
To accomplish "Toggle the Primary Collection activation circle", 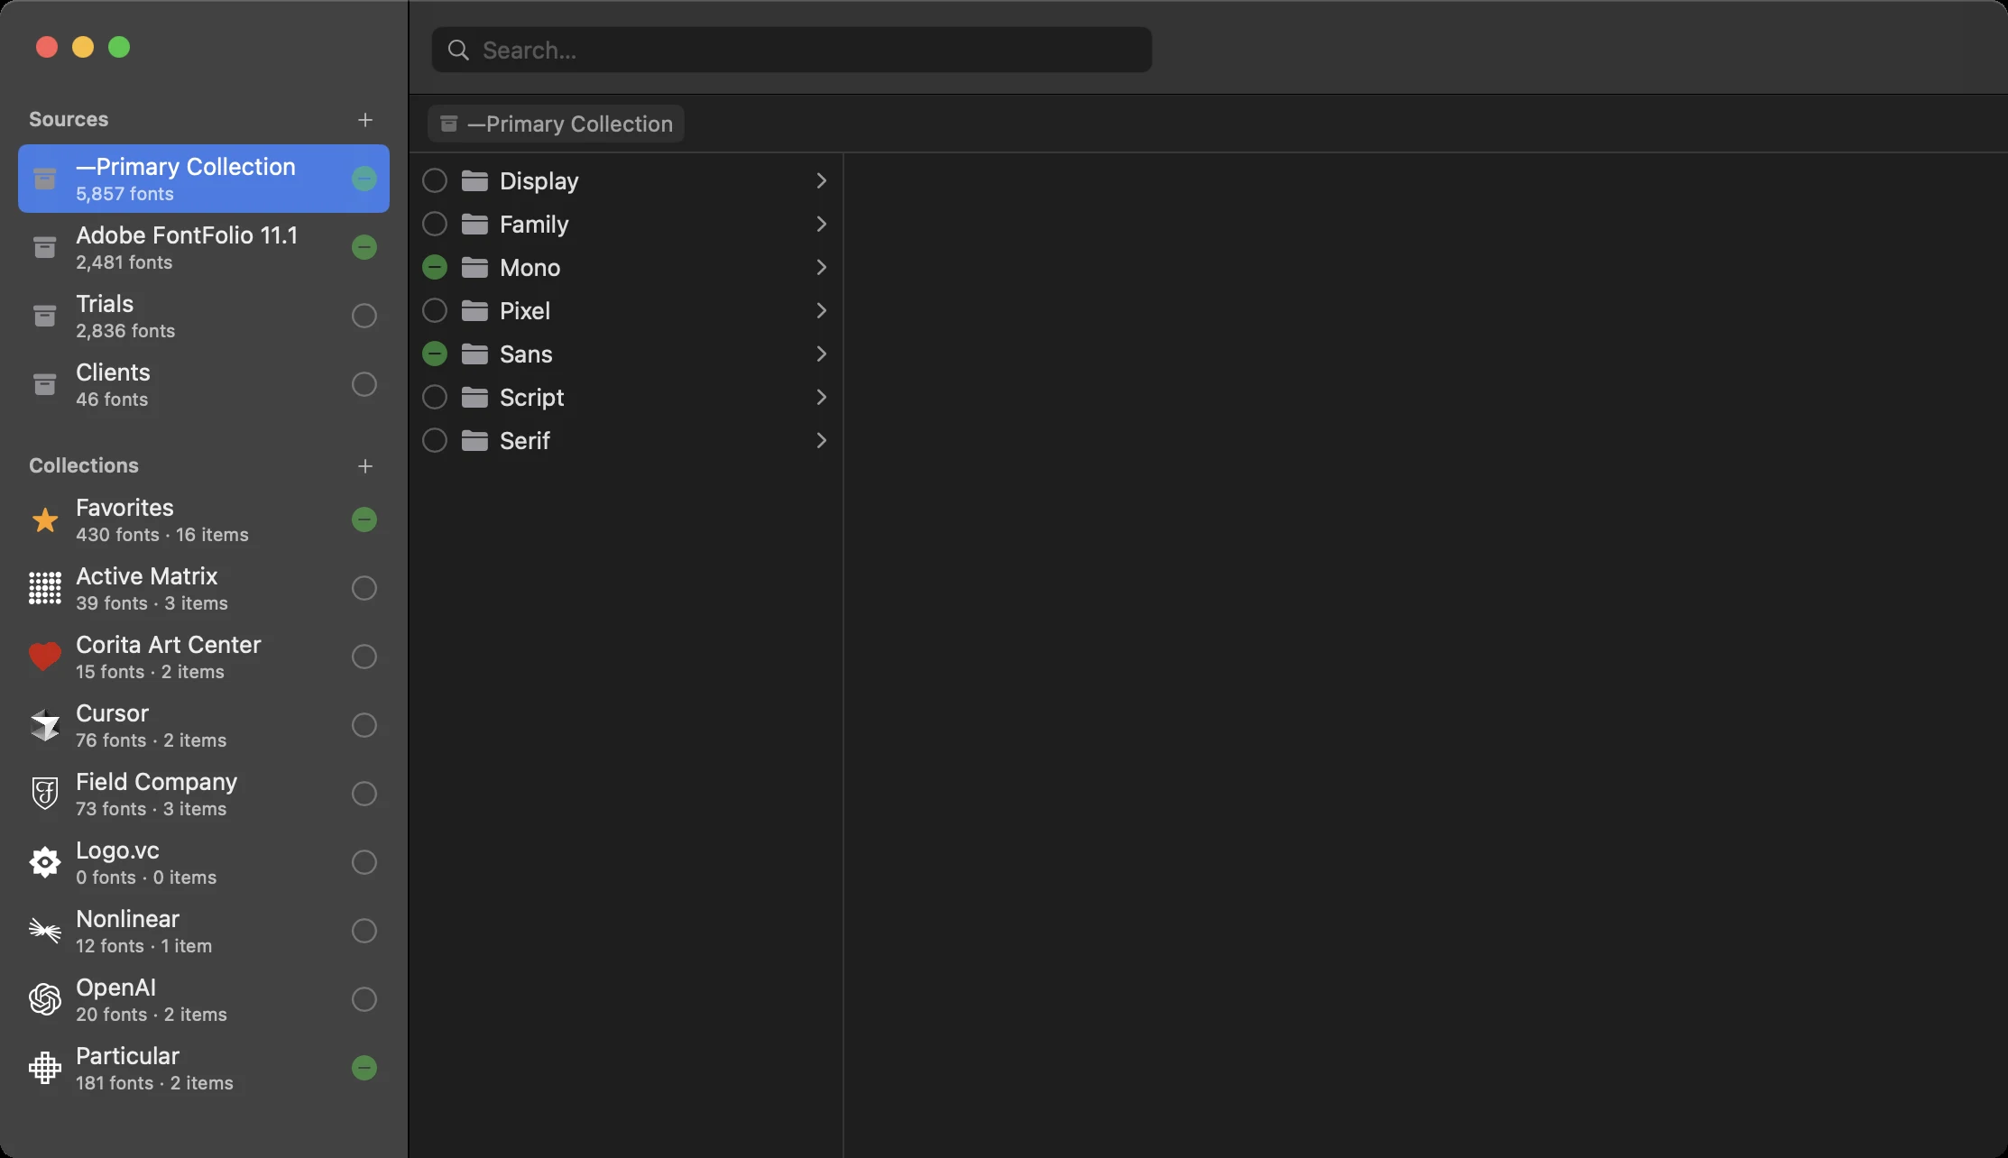I will [x=364, y=179].
